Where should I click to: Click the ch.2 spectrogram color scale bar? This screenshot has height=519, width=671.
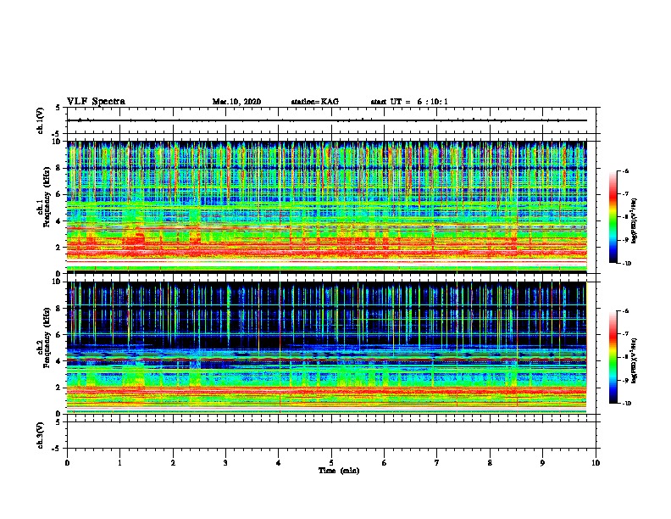(x=613, y=357)
